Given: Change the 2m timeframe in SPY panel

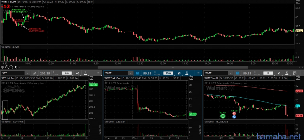Looking at the screenshot, I should [x=67, y=73].
